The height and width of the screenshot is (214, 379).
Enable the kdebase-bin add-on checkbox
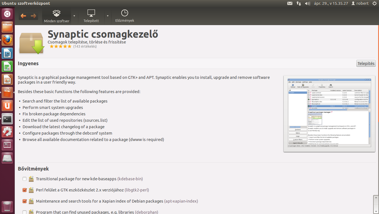pos(25,179)
